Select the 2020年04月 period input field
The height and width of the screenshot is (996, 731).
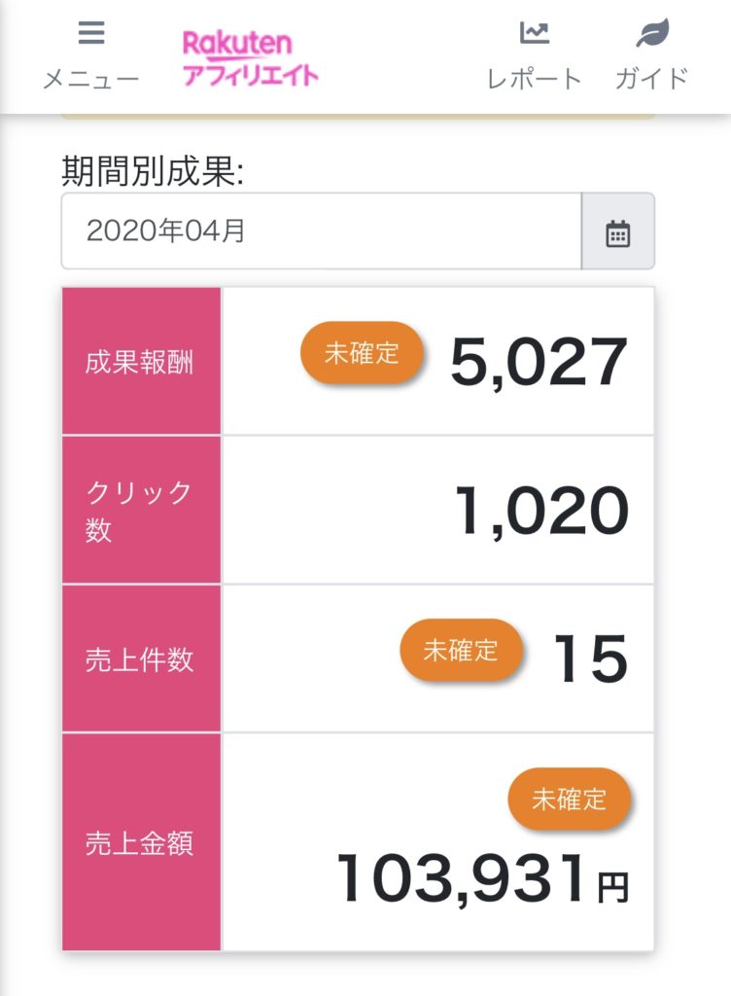coord(321,231)
